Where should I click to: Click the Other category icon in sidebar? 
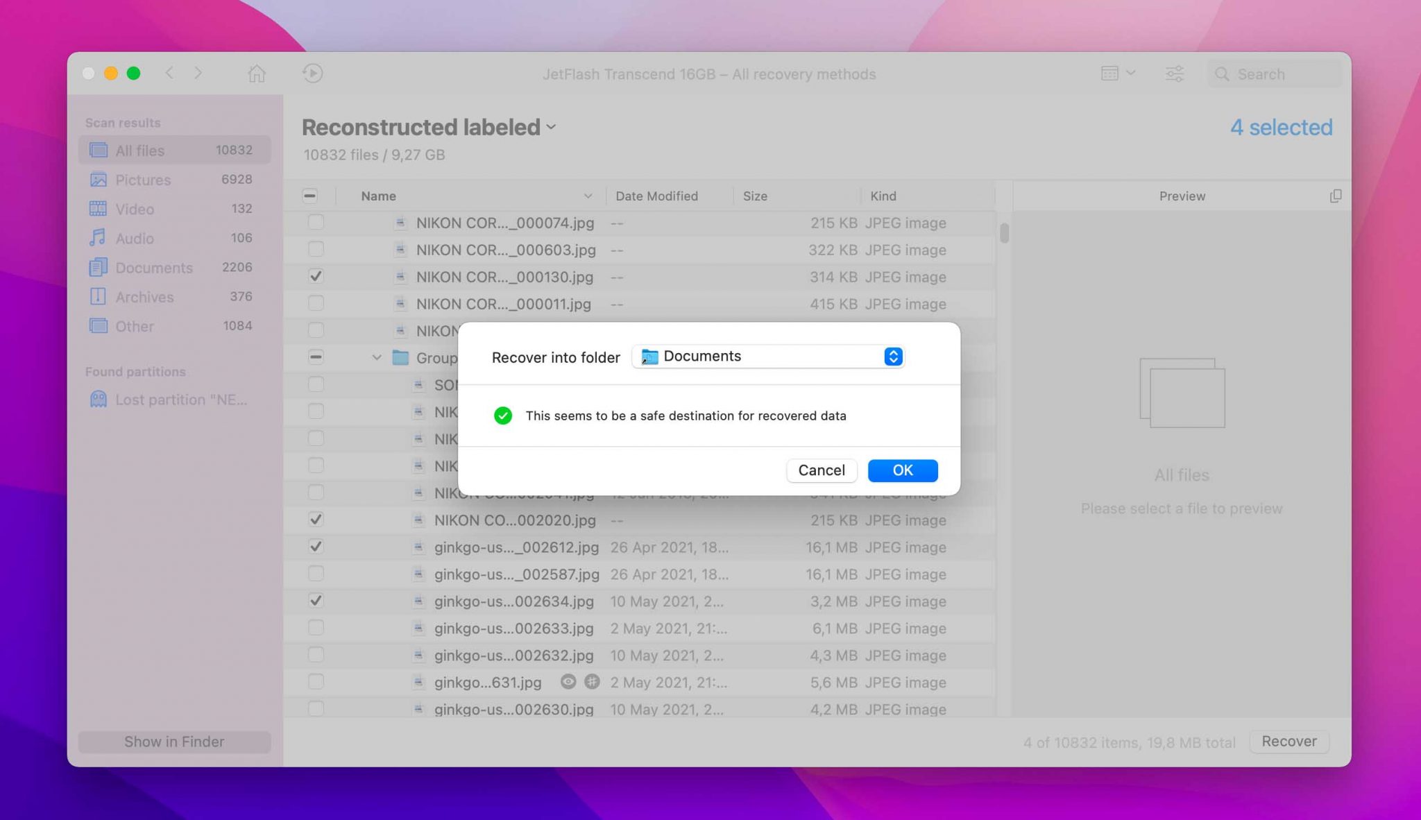[98, 324]
